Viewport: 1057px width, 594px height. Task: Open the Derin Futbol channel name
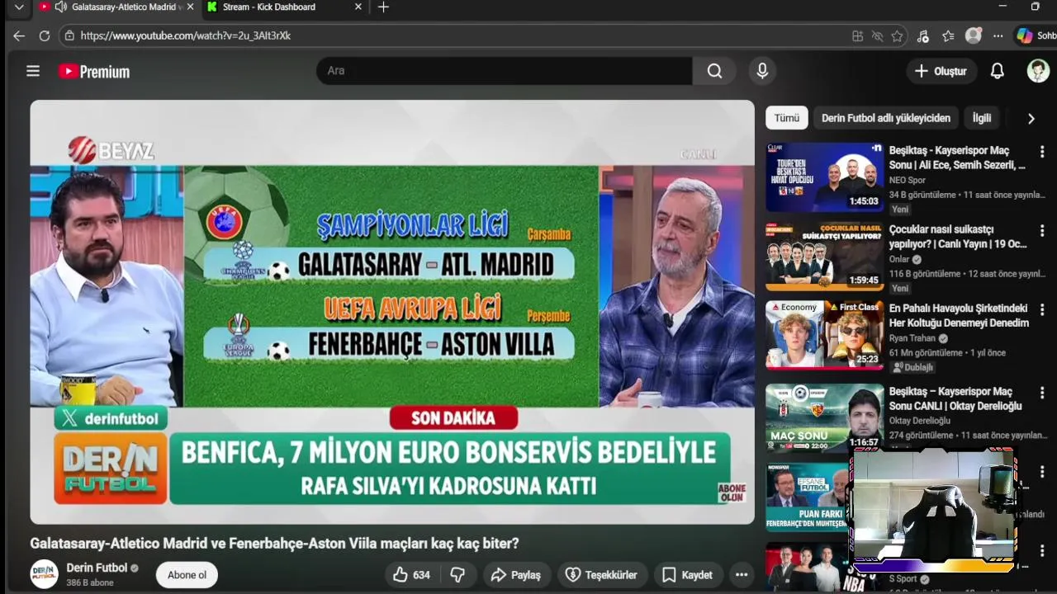coord(97,568)
